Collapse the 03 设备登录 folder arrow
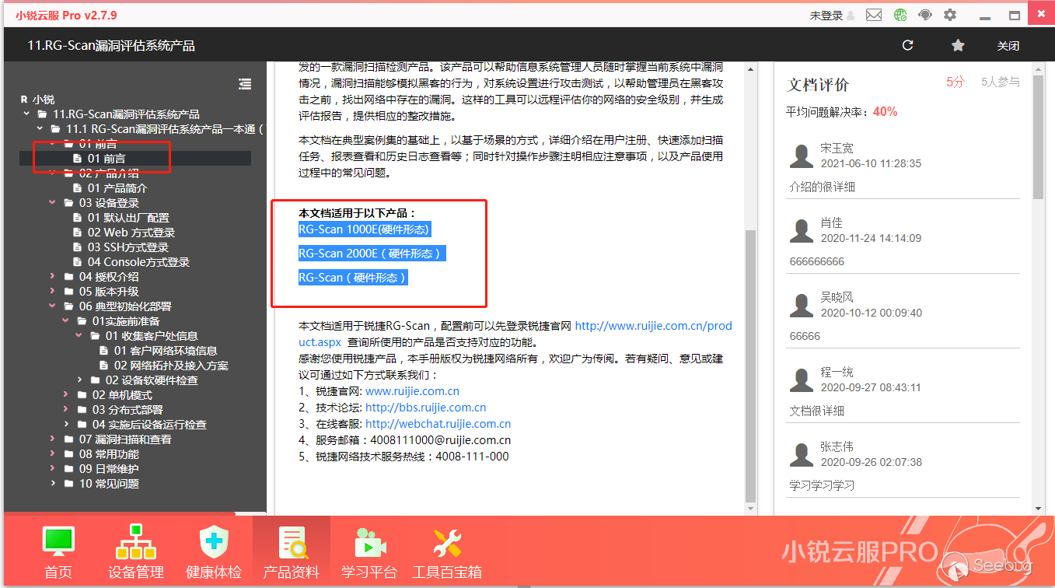This screenshot has width=1055, height=588. (53, 203)
